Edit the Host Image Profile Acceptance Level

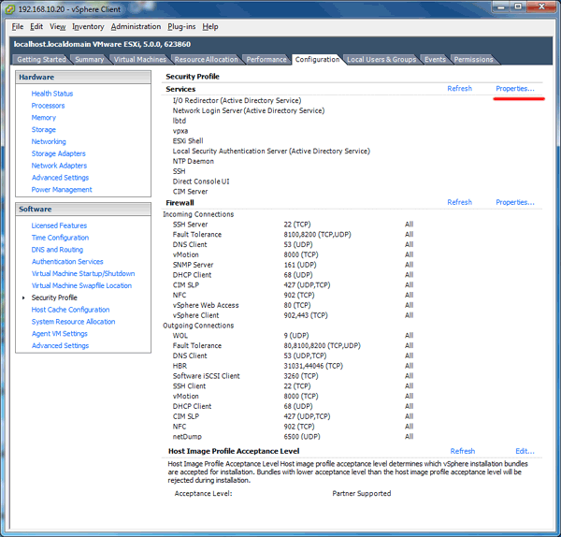tap(525, 451)
